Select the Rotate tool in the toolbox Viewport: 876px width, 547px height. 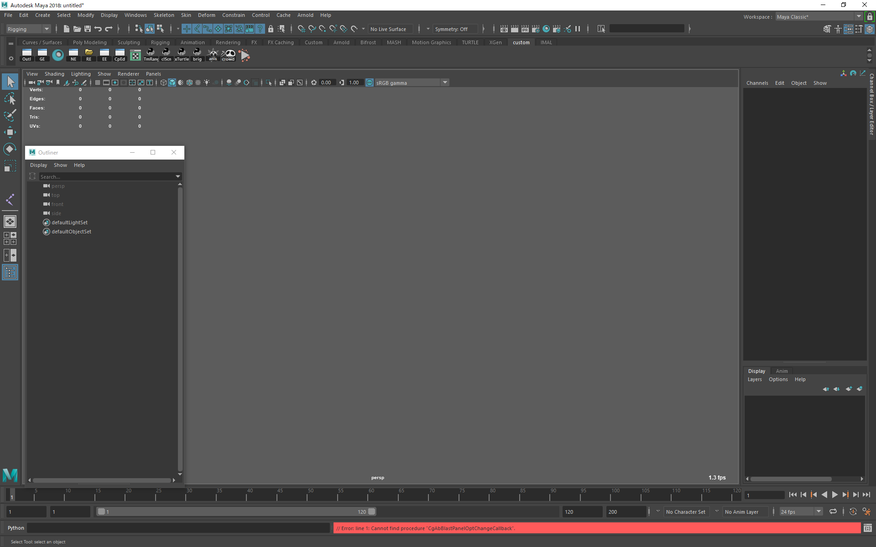coord(10,150)
